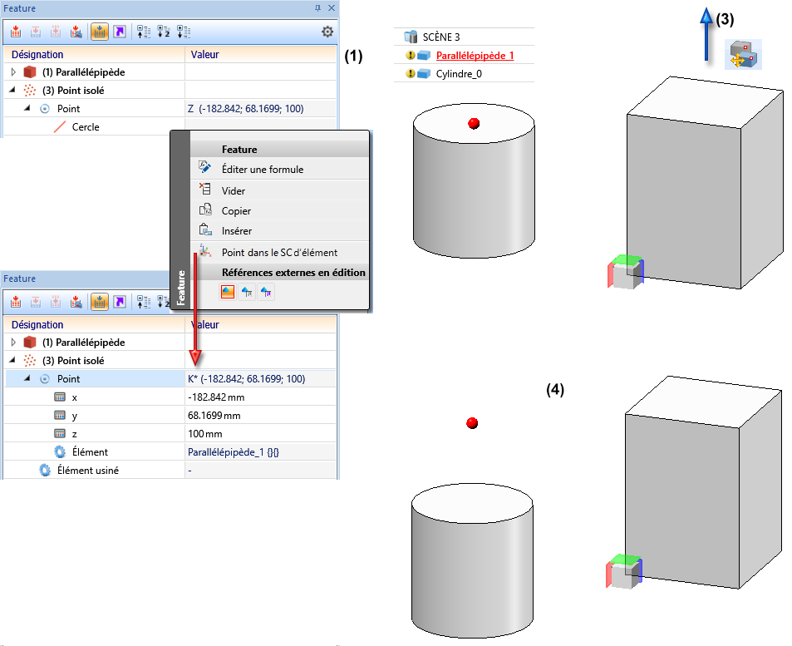The width and height of the screenshot is (792, 646).
Task: Open settings gear in upper Feature panel
Action: 327,32
